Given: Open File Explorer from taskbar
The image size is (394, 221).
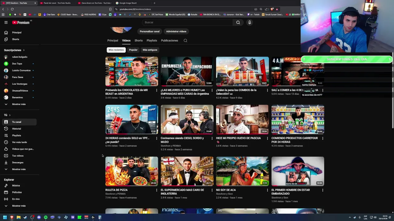Looking at the screenshot, I should [x=18, y=217].
